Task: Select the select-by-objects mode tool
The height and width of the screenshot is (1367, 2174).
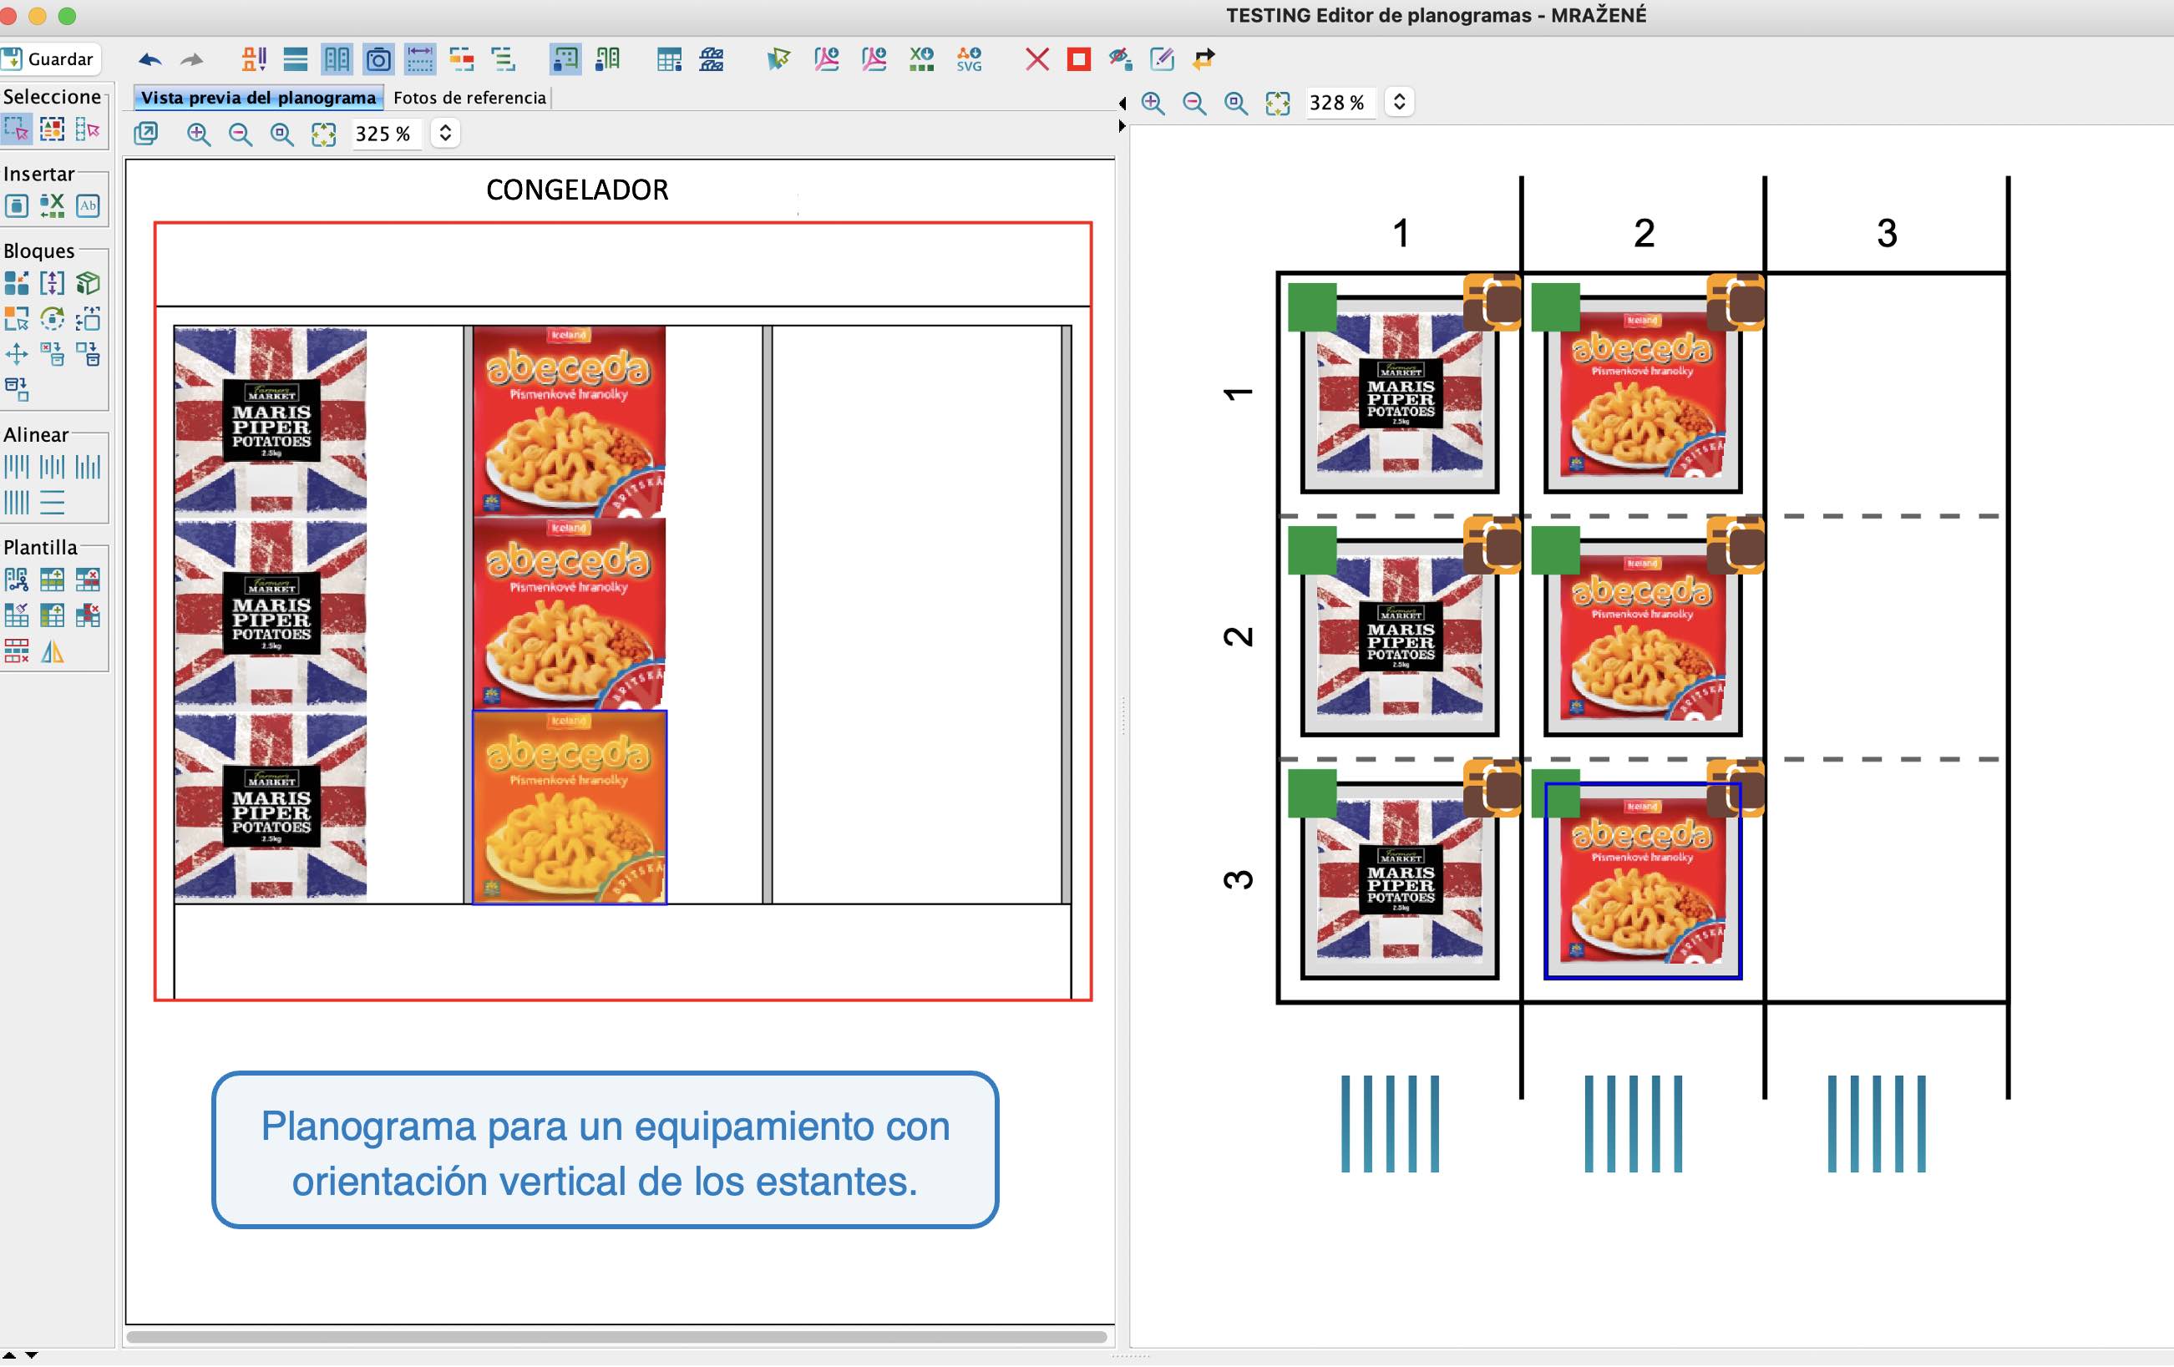Action: [52, 130]
